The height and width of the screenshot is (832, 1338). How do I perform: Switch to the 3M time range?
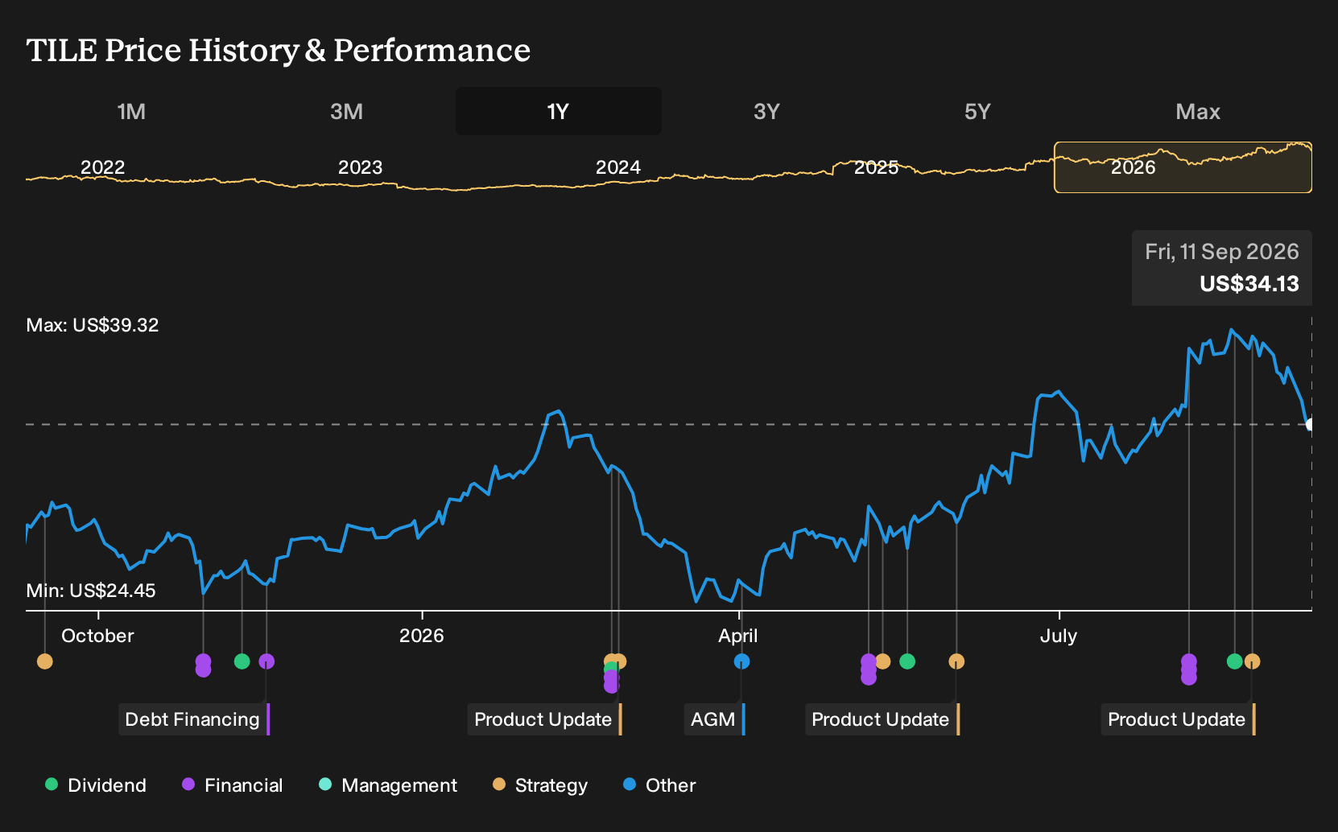point(346,111)
